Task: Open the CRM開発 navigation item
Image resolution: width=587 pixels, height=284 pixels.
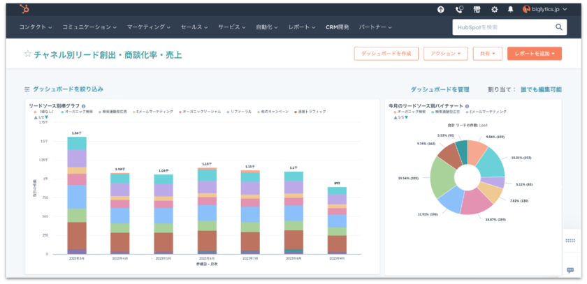Action: [x=338, y=27]
